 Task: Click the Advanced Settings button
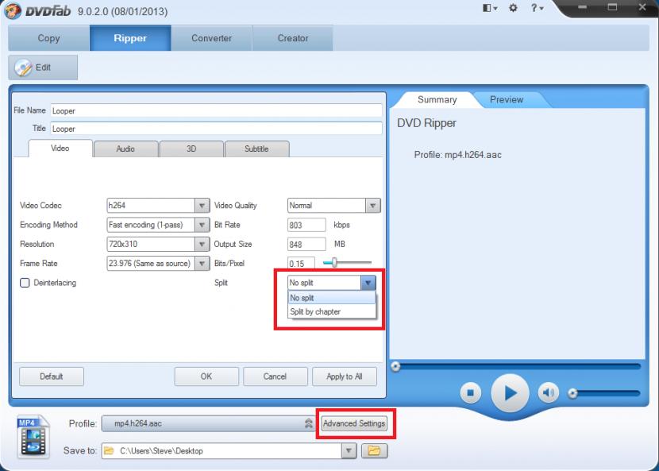click(354, 424)
